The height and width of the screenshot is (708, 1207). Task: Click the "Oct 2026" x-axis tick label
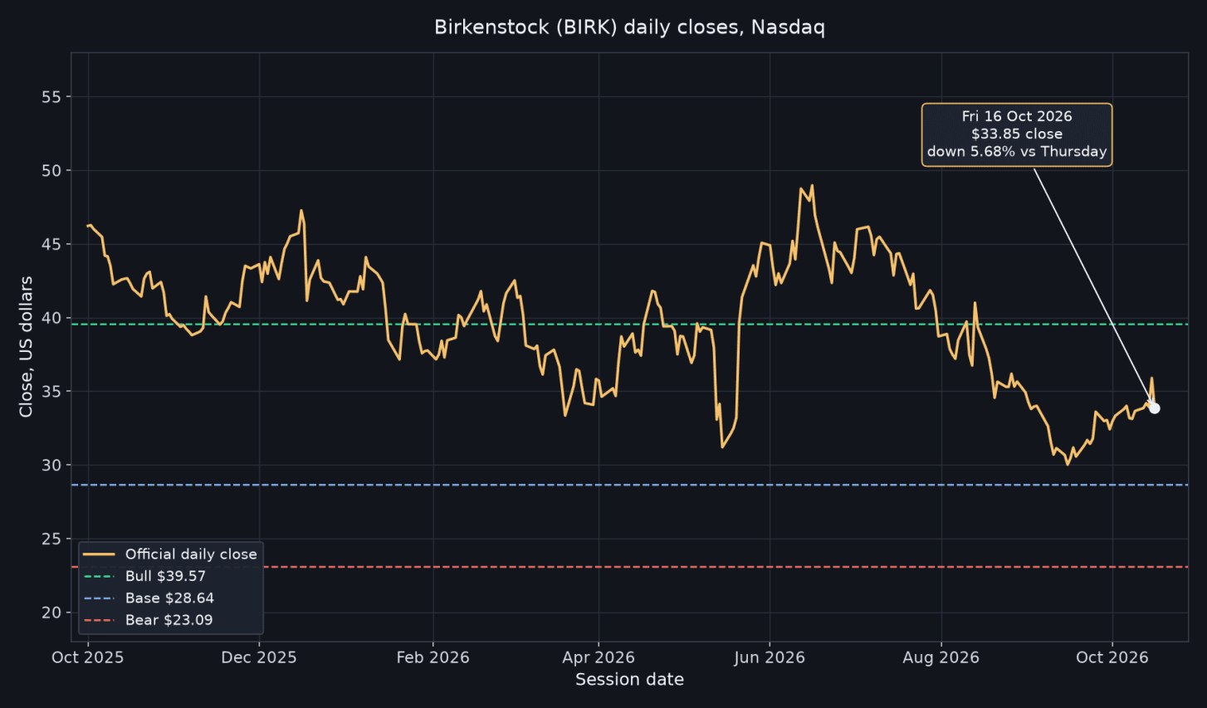tap(1112, 658)
